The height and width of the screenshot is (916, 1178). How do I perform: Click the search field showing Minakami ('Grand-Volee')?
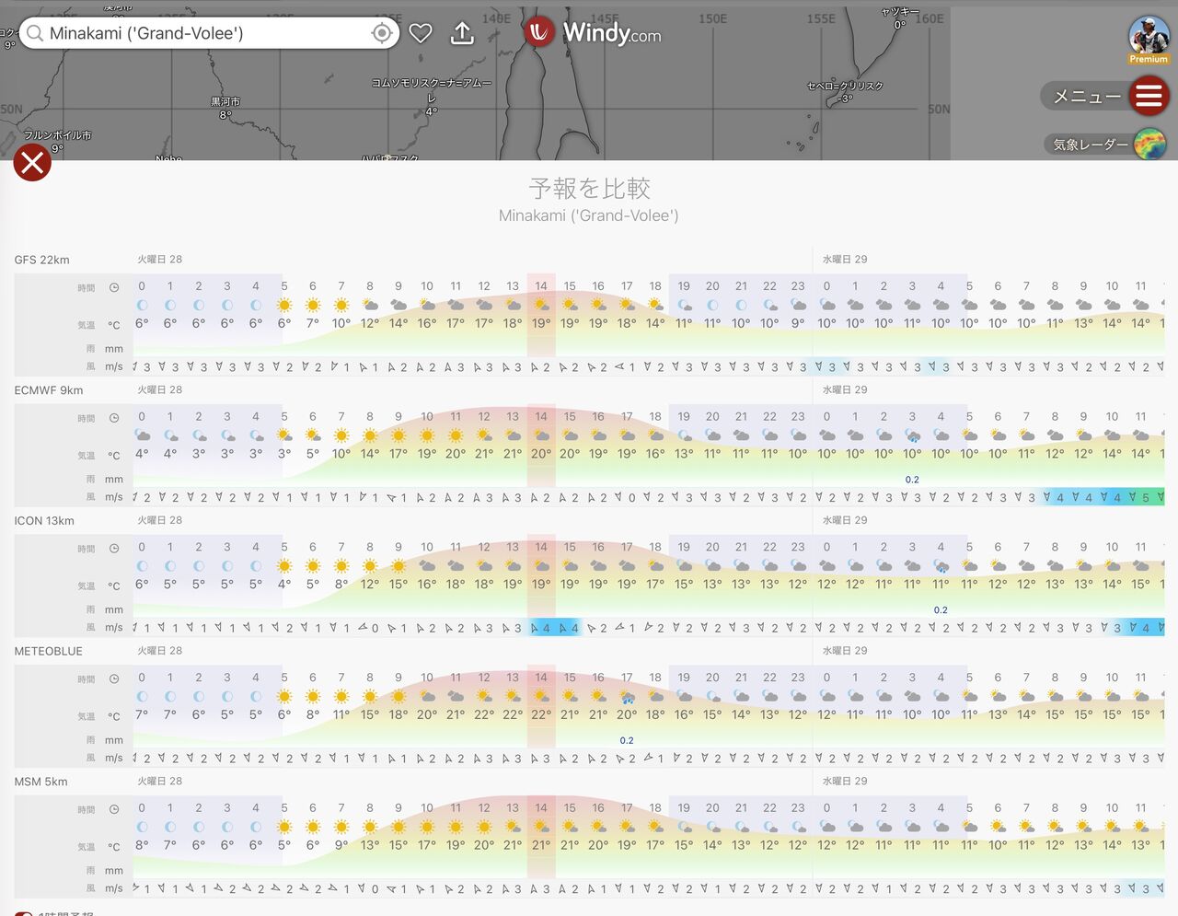(210, 34)
